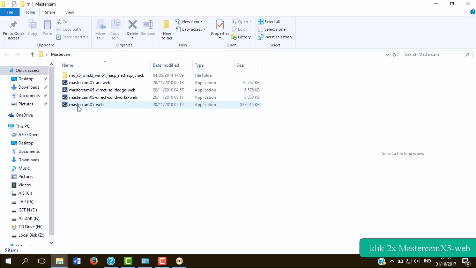Open the Help question mark in ribbon

pos(473,12)
